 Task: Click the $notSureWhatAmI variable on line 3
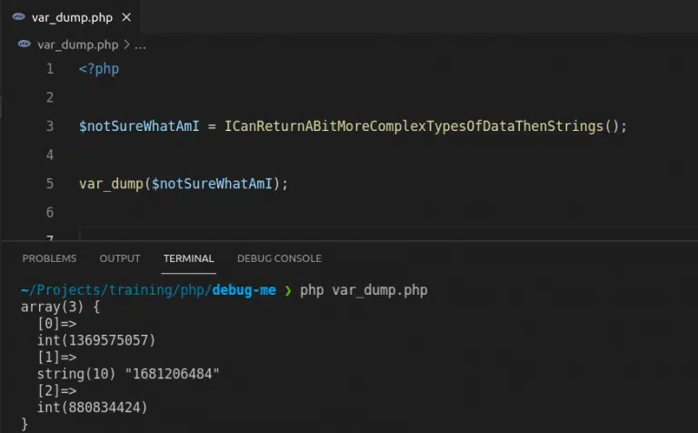145,126
